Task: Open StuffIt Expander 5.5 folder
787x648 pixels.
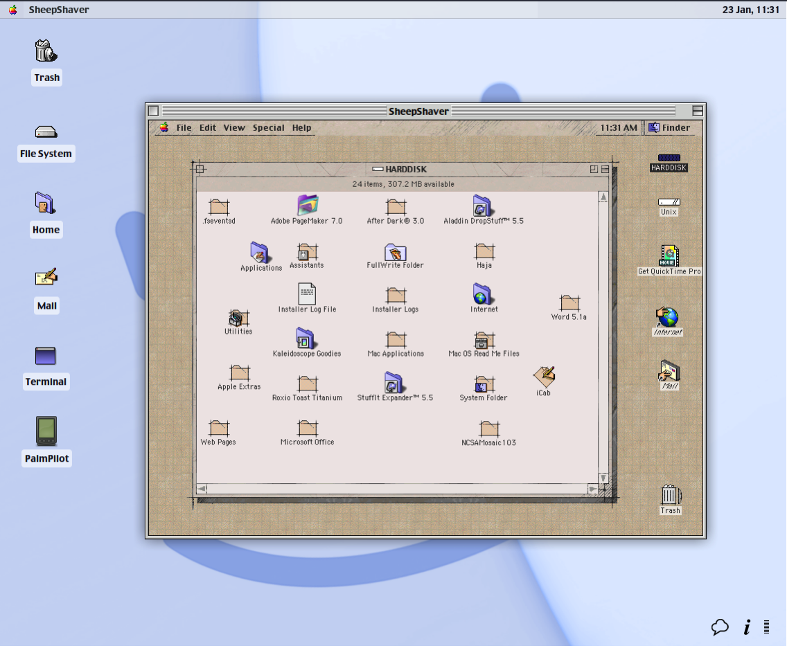Action: [394, 382]
